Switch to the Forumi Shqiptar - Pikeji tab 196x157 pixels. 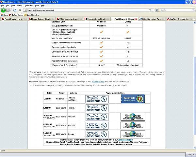point(41,19)
